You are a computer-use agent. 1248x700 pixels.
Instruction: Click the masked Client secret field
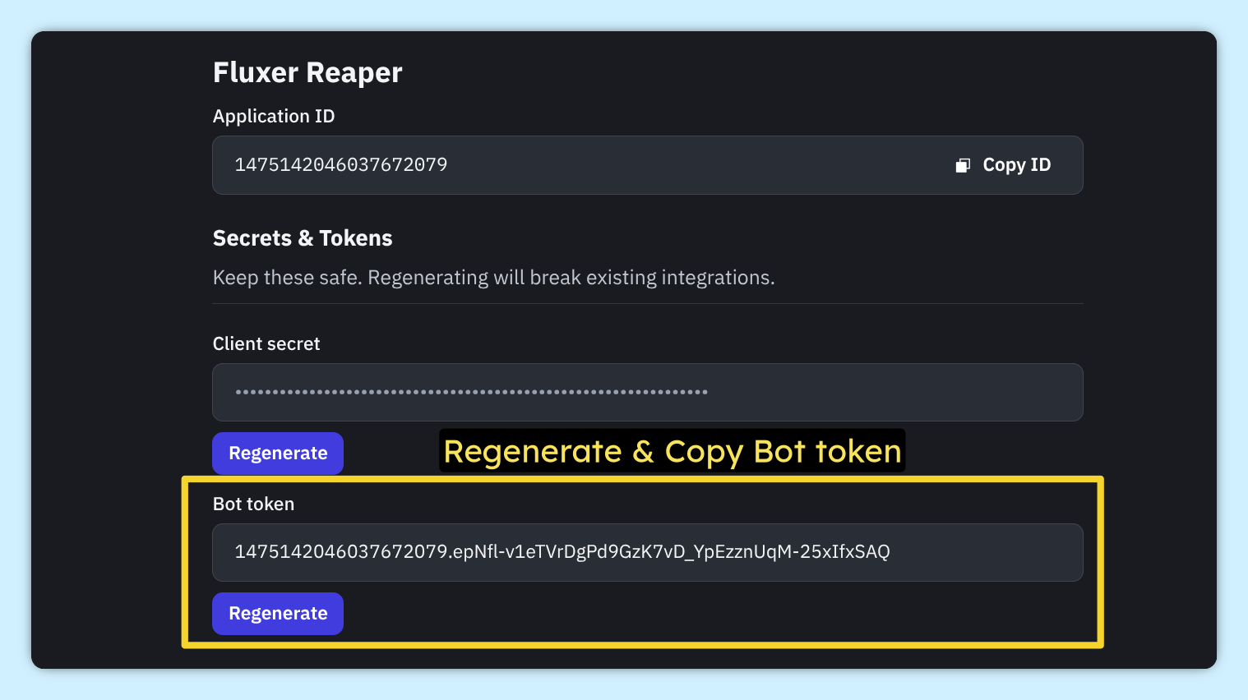tap(648, 392)
